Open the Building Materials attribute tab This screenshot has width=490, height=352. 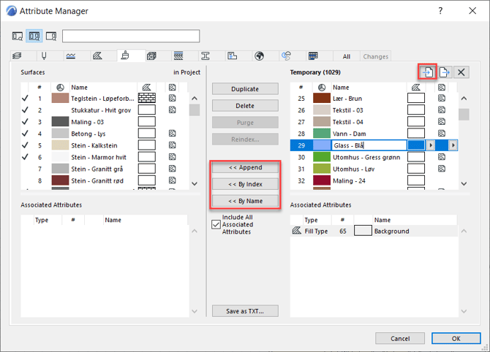point(152,56)
